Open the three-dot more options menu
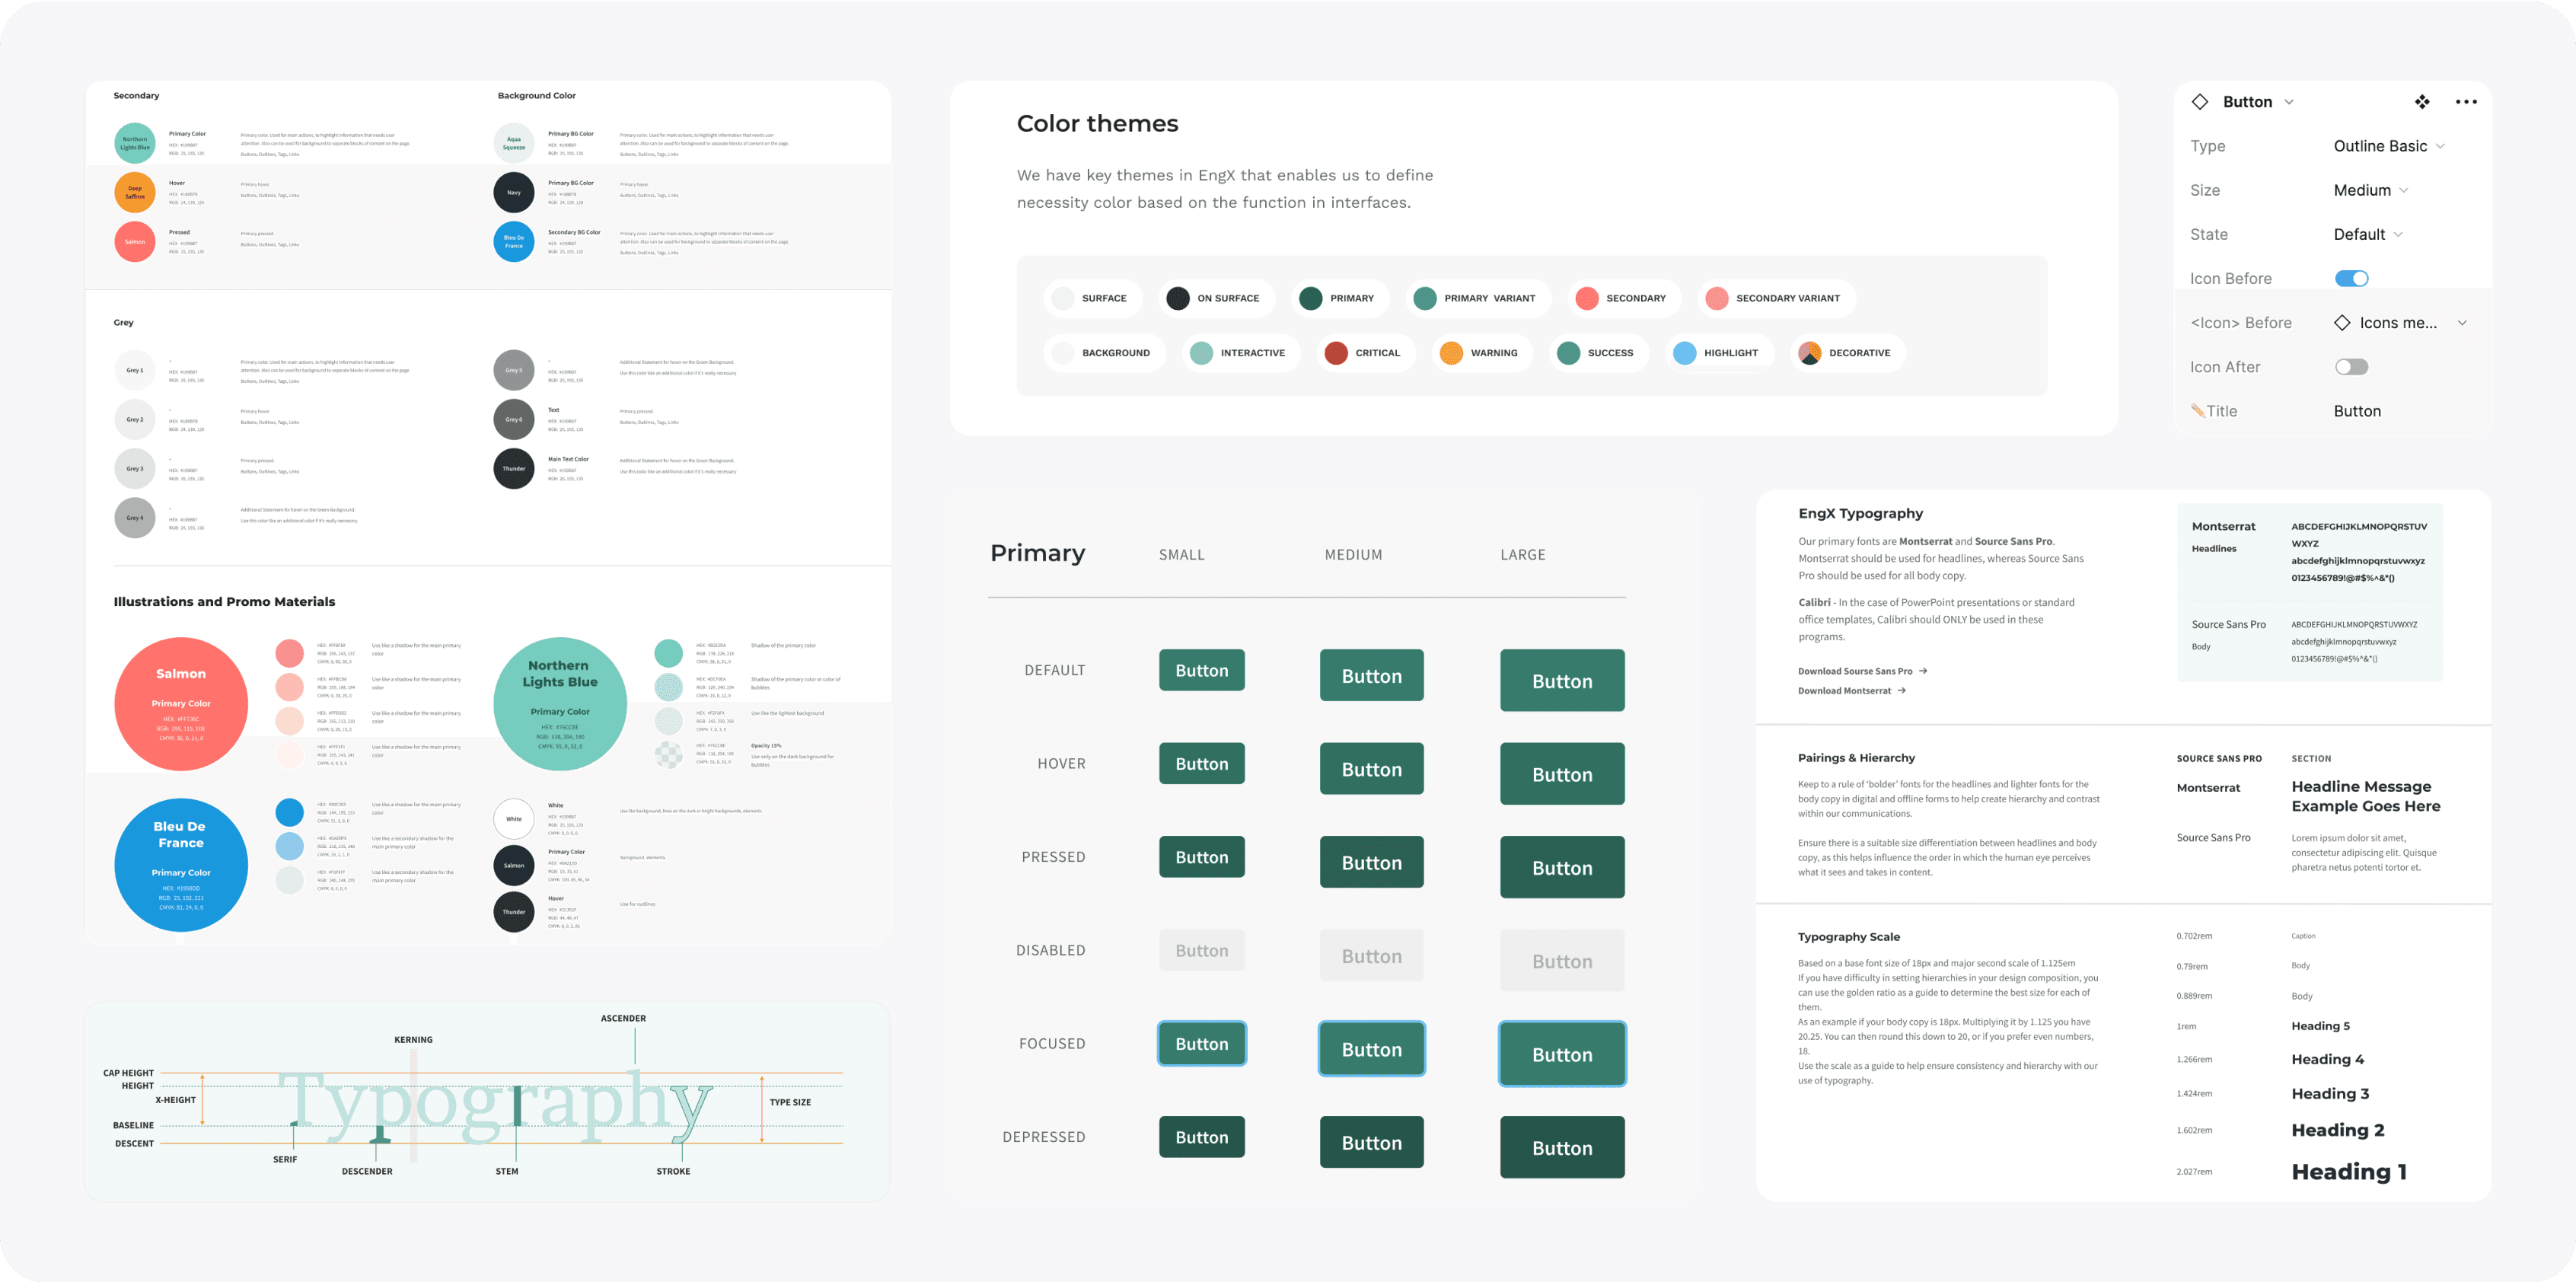 [2466, 102]
